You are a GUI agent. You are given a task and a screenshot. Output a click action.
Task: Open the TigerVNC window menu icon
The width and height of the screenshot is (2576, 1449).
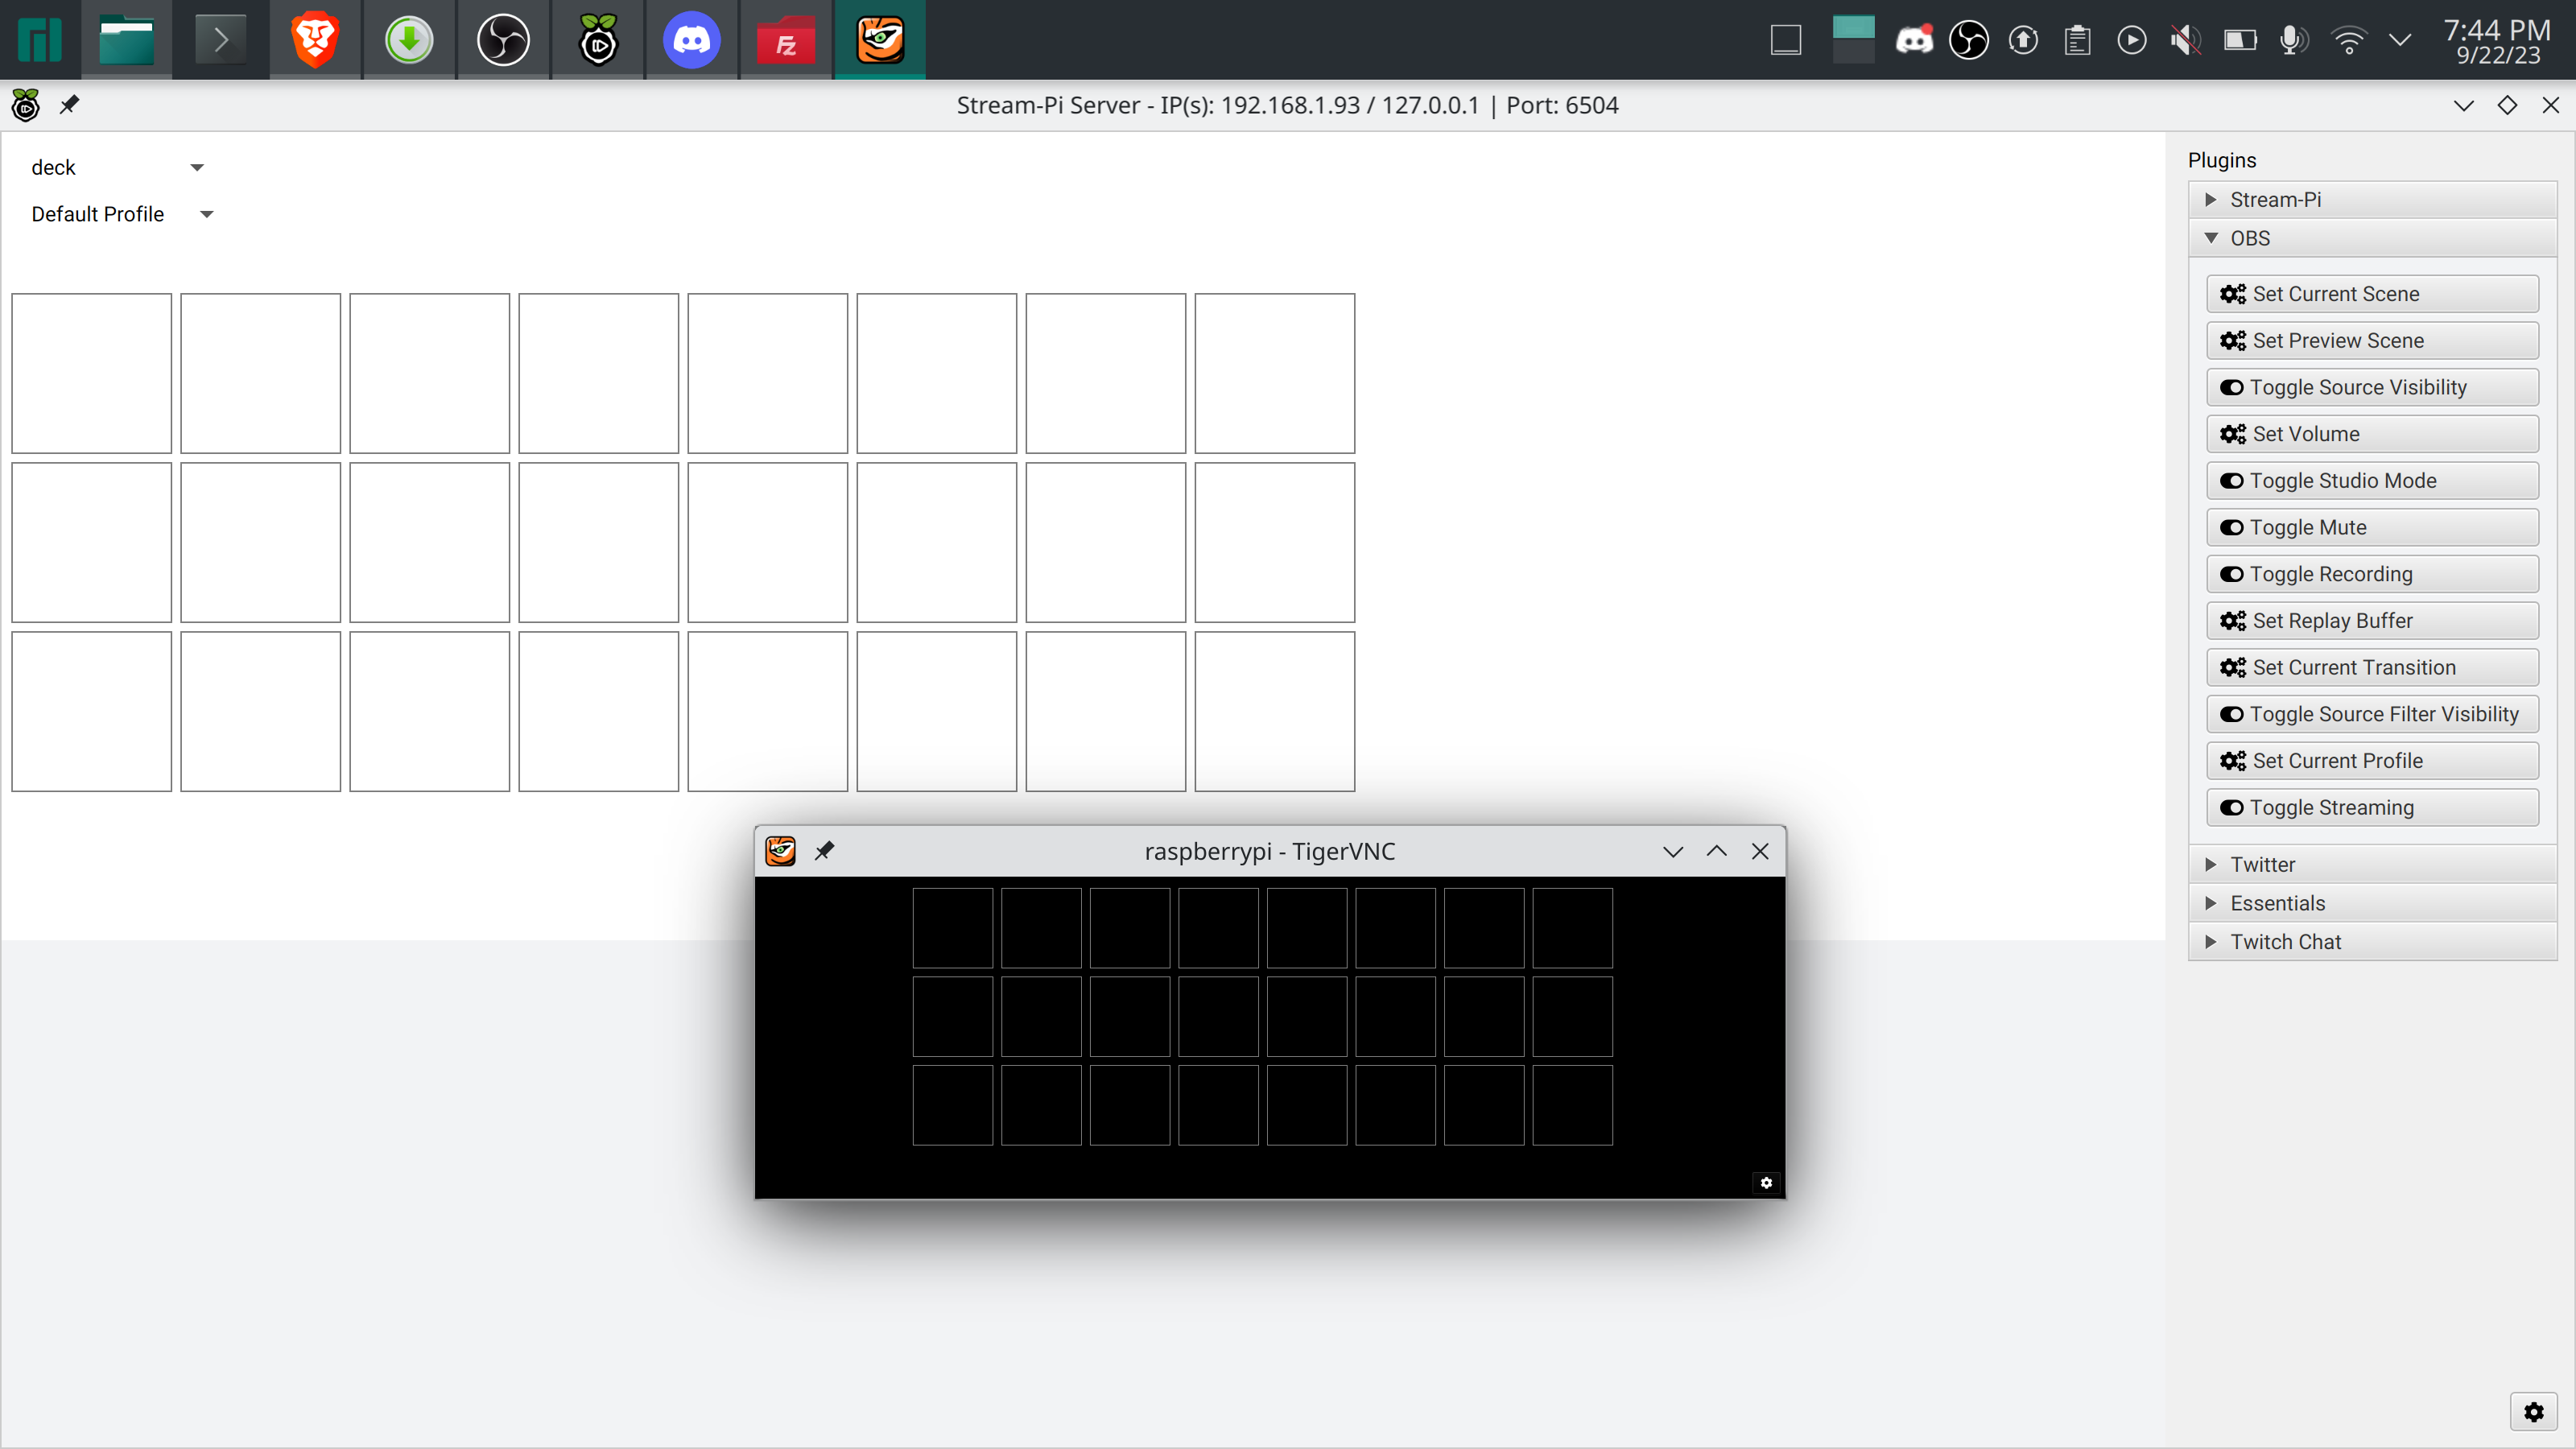780,851
